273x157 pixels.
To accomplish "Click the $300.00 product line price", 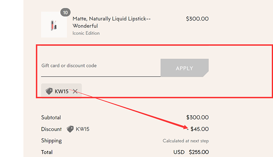I will point(197,19).
